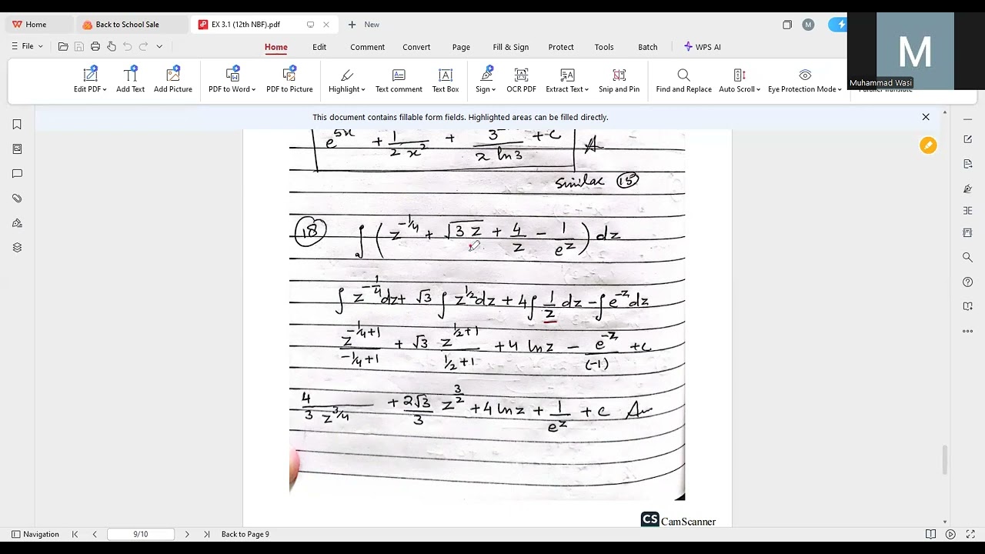This screenshot has height=554, width=985.
Task: Switch to the Protect ribbon tab
Action: 561,47
